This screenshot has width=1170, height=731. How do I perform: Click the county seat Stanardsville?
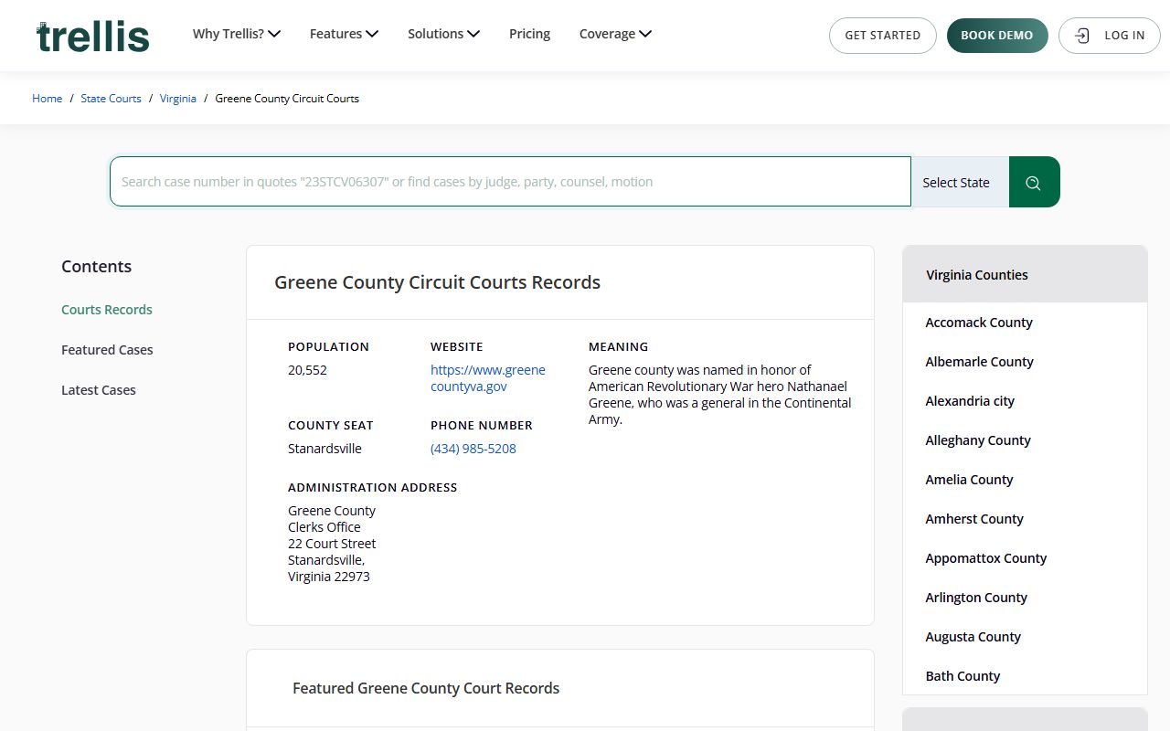click(324, 449)
